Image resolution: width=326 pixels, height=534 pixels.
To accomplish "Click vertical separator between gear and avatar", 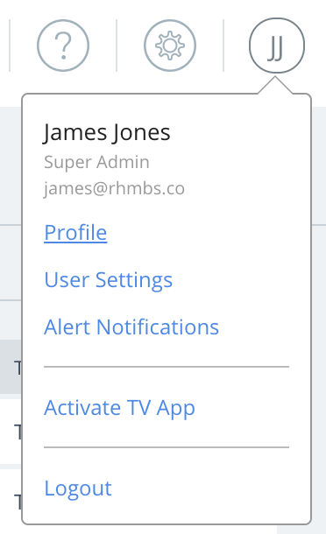I will pos(223,46).
